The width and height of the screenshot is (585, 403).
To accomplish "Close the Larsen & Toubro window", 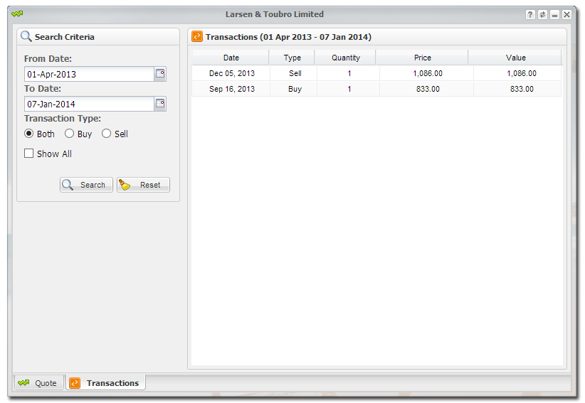I will pyautogui.click(x=566, y=14).
